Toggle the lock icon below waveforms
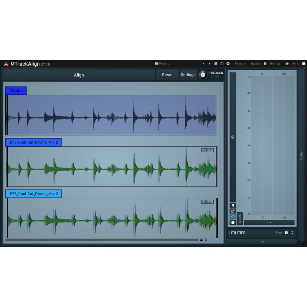The width and height of the screenshot is (307, 307). point(201,240)
